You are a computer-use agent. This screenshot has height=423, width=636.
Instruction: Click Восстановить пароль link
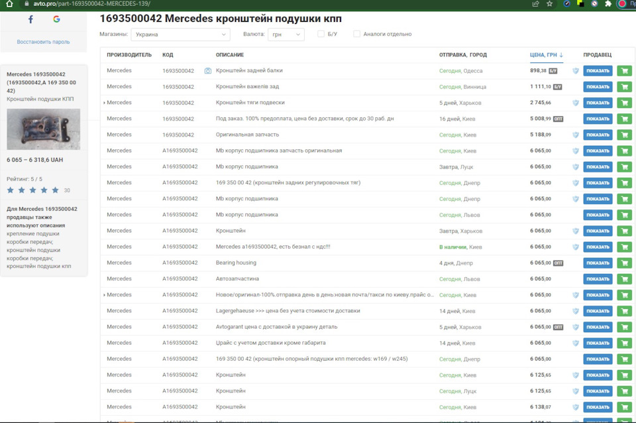tap(44, 42)
